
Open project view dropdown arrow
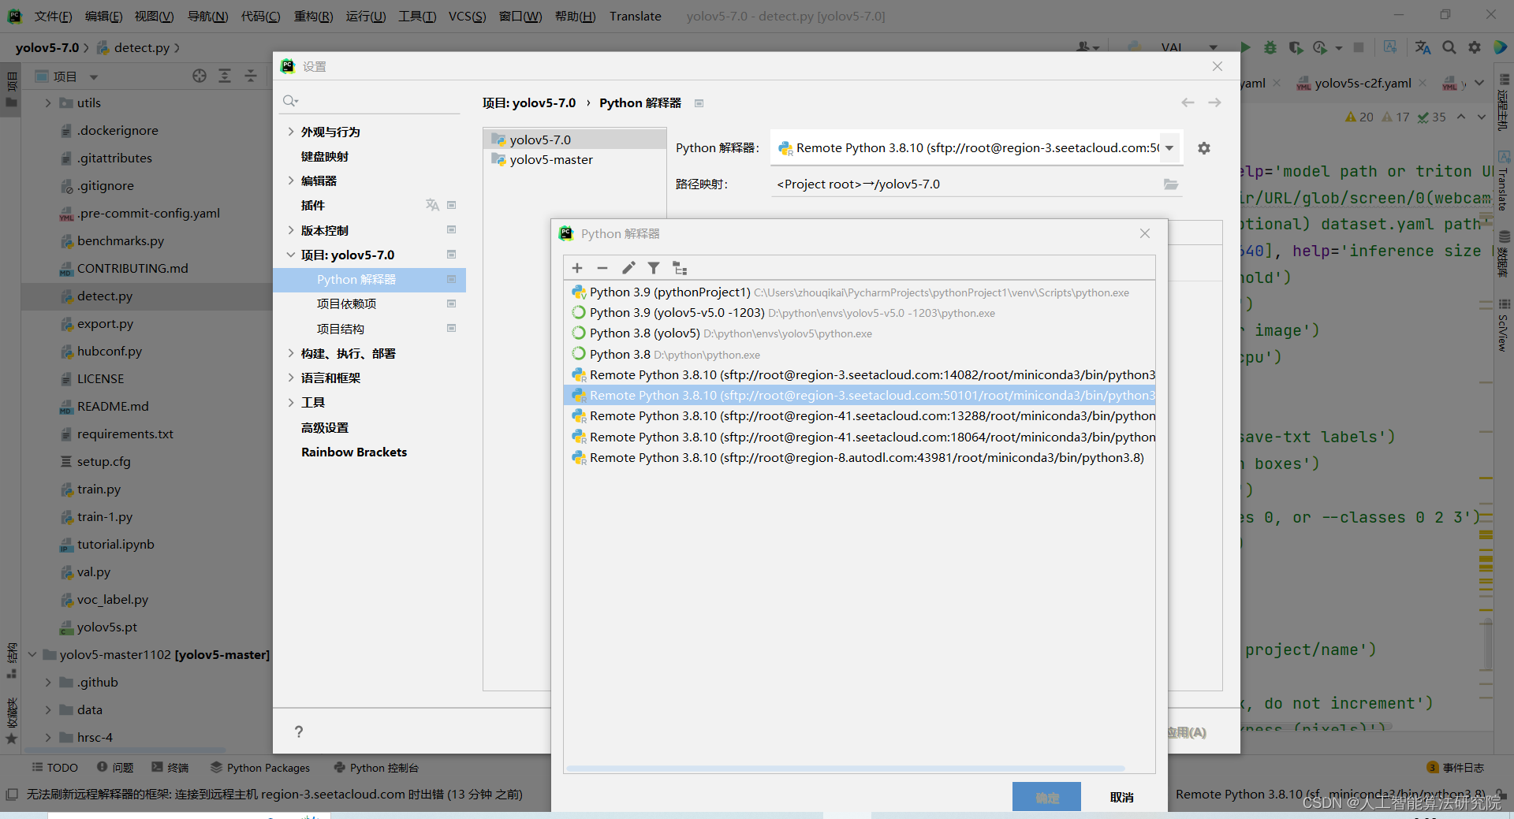[x=94, y=77]
